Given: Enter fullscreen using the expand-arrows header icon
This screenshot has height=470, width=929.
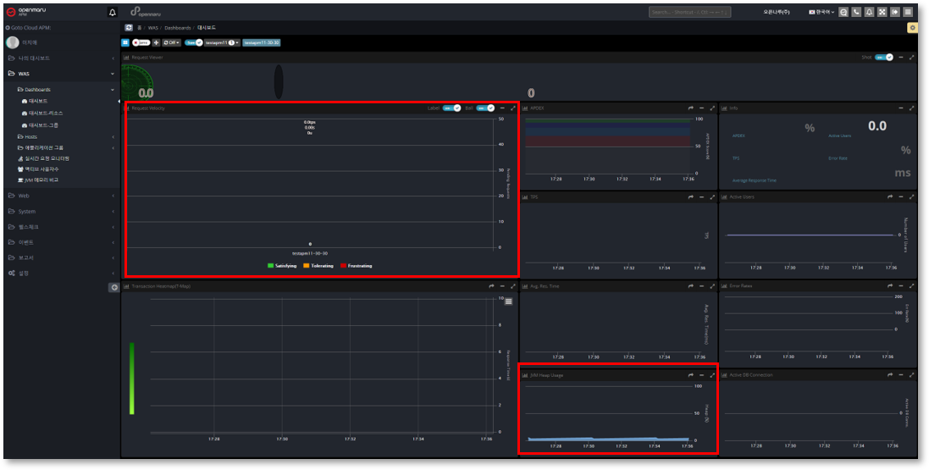Looking at the screenshot, I should tap(882, 13).
